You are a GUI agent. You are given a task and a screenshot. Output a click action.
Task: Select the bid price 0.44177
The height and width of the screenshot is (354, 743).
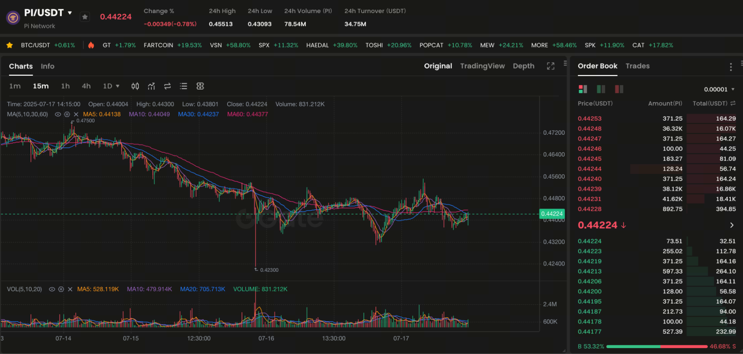[x=589, y=332]
